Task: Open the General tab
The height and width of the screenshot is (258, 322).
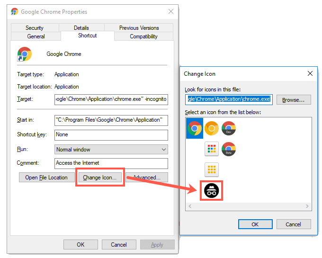Action: (36, 36)
